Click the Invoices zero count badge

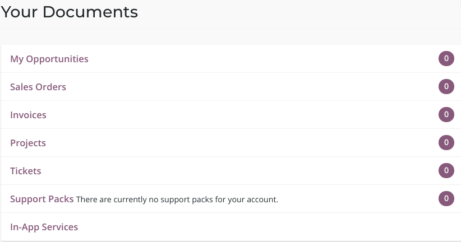tap(446, 115)
